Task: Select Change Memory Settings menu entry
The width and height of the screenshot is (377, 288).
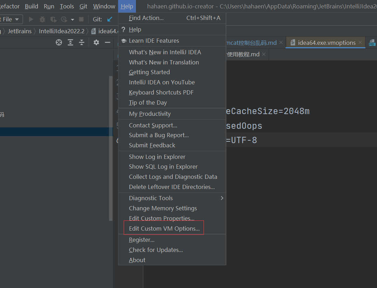Action: tap(163, 208)
